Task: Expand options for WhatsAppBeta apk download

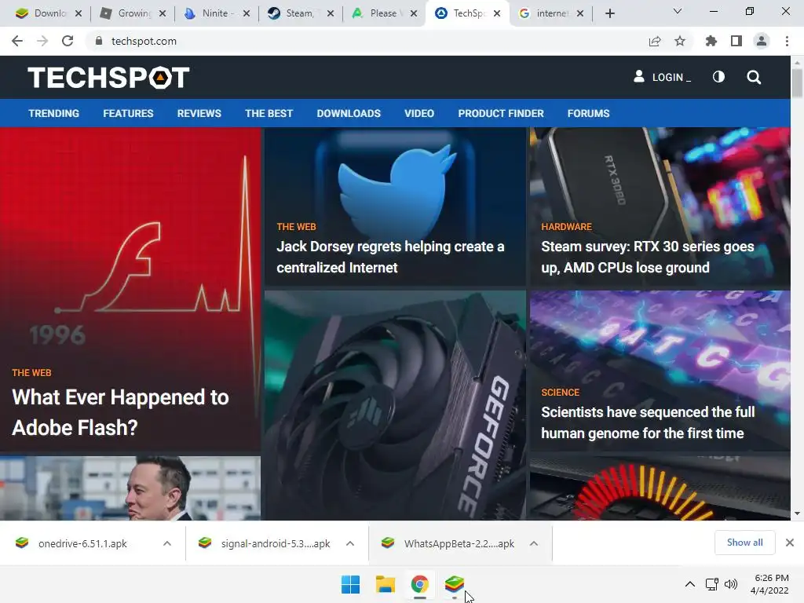Action: point(534,543)
